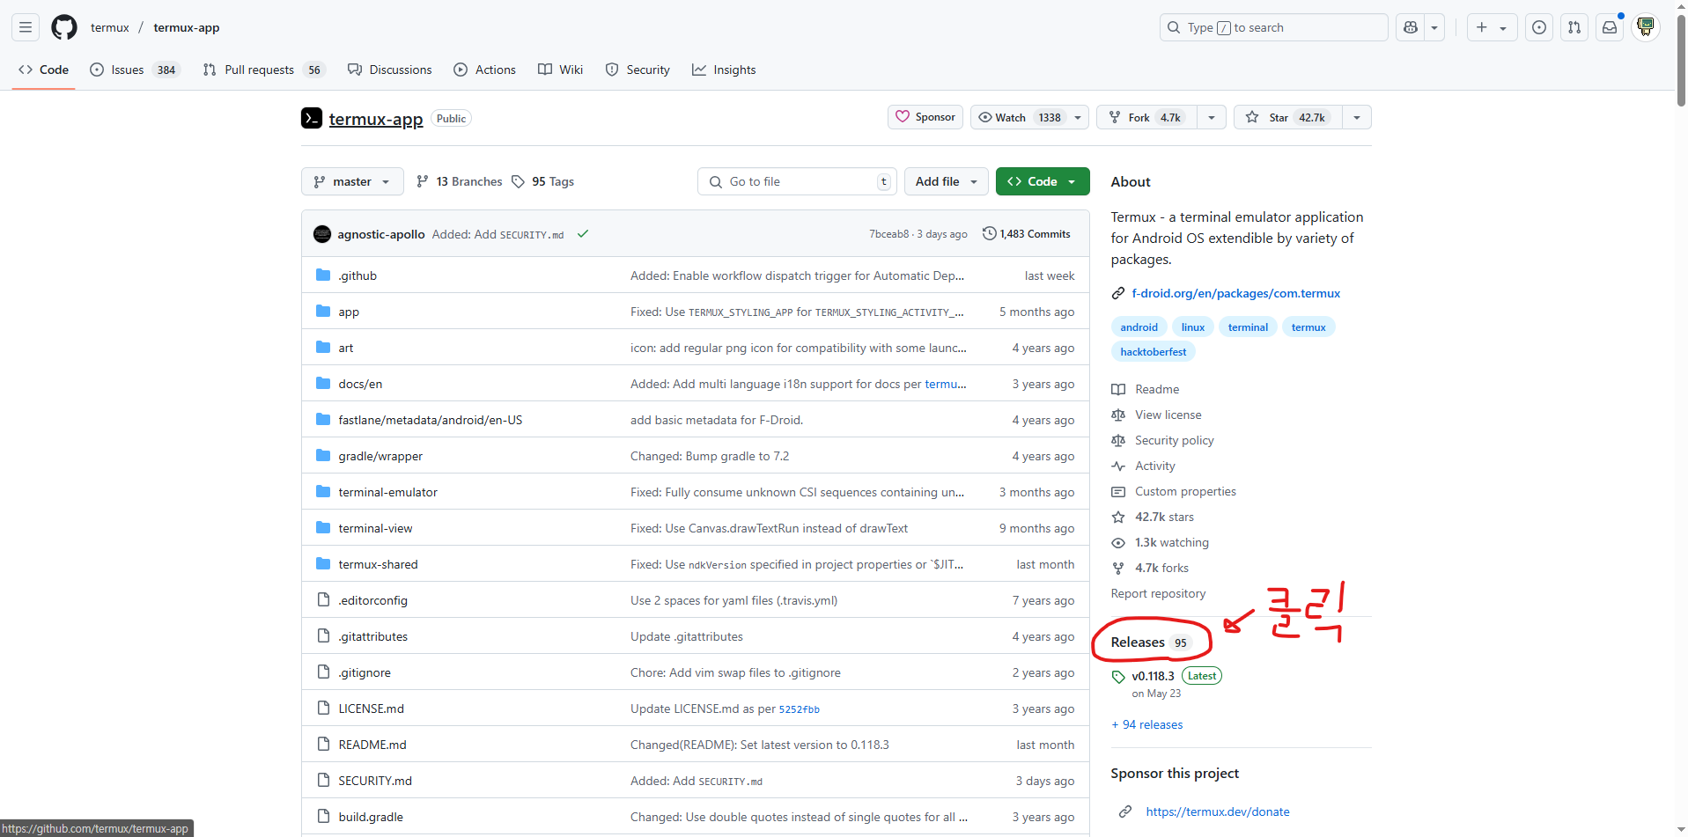This screenshot has height=837, width=1688.
Task: View commit check status green checkmark
Action: tap(583, 234)
